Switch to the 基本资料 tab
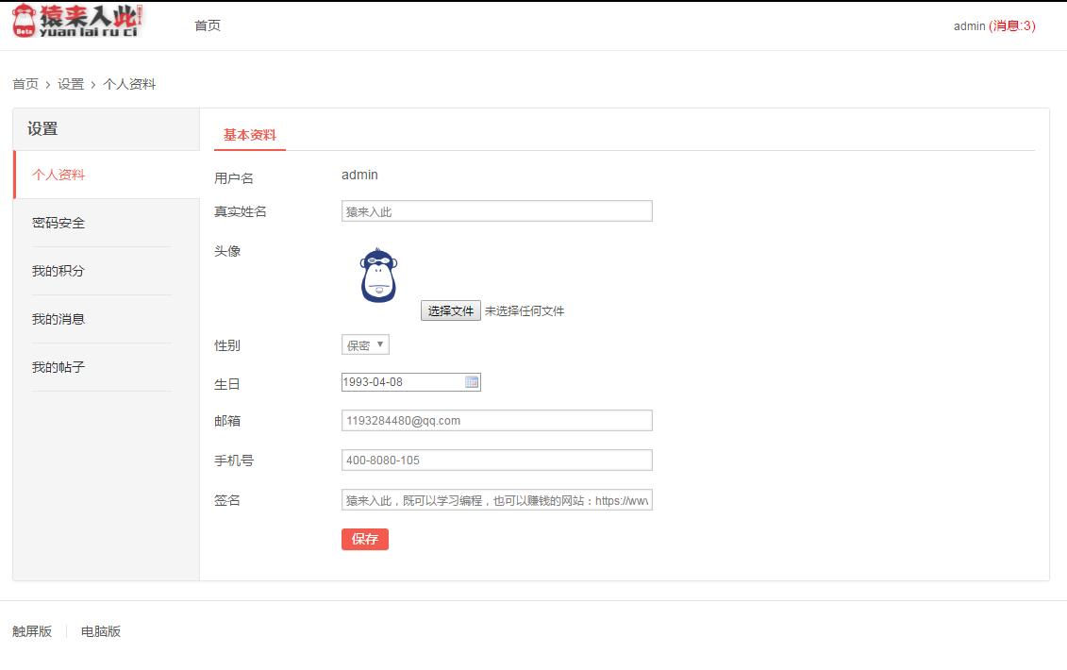 [248, 135]
